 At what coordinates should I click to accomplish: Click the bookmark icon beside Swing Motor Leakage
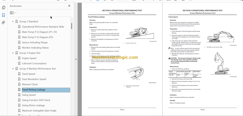(x=19, y=105)
